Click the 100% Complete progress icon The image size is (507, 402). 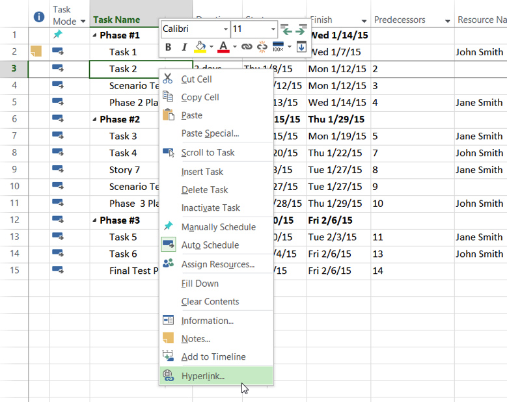click(x=278, y=47)
